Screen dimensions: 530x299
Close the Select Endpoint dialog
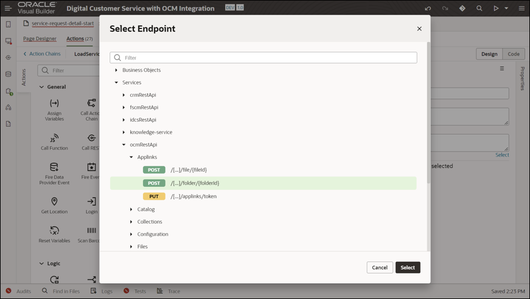pyautogui.click(x=419, y=29)
